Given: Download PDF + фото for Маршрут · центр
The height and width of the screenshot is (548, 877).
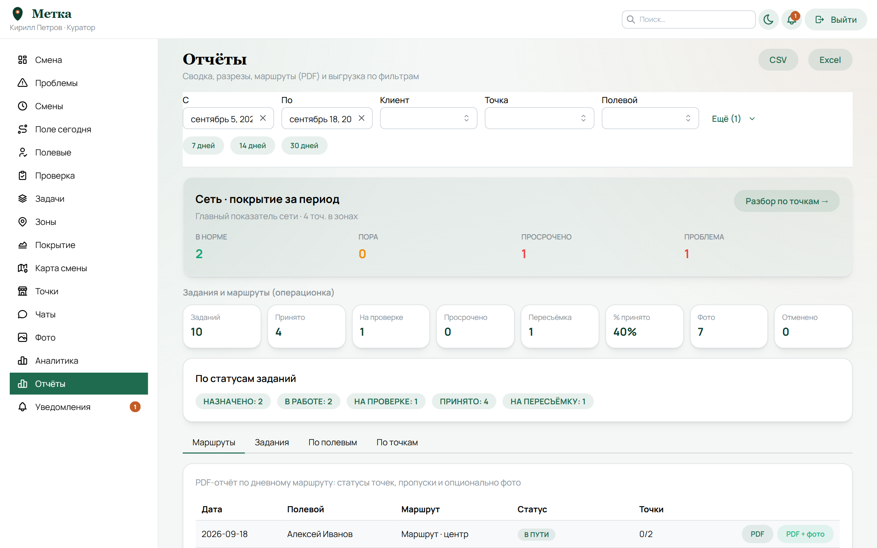Looking at the screenshot, I should click(x=805, y=534).
